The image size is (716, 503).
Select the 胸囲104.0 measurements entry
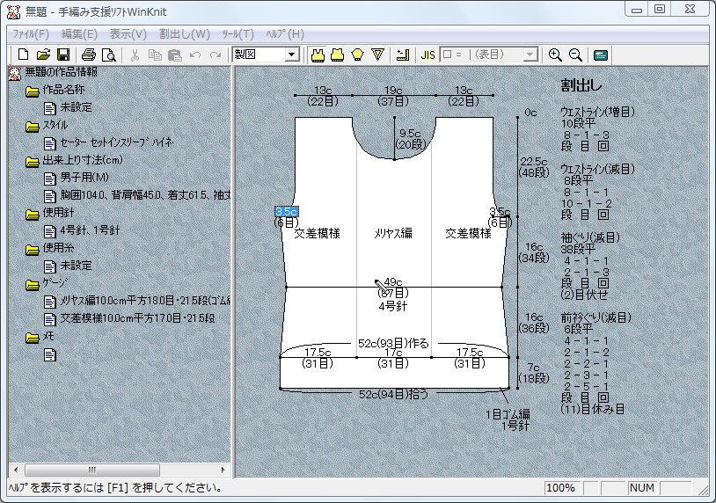pyautogui.click(x=145, y=195)
